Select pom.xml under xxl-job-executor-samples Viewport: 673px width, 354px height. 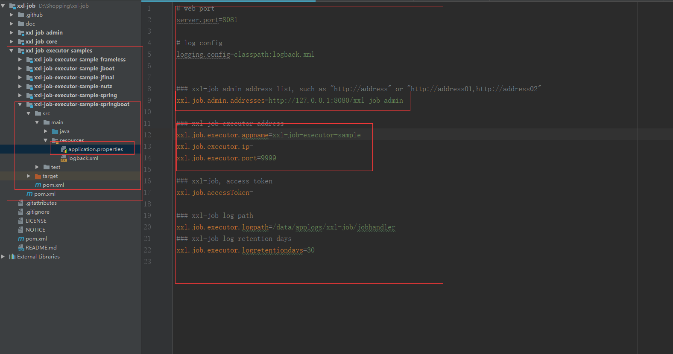pyautogui.click(x=45, y=194)
